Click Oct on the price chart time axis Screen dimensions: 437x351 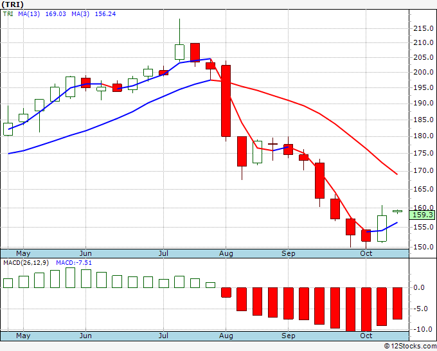click(366, 254)
